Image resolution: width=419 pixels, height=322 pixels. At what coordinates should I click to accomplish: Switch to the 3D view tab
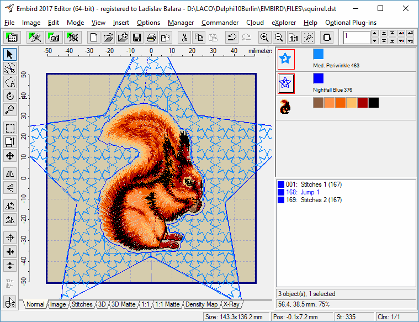102,304
